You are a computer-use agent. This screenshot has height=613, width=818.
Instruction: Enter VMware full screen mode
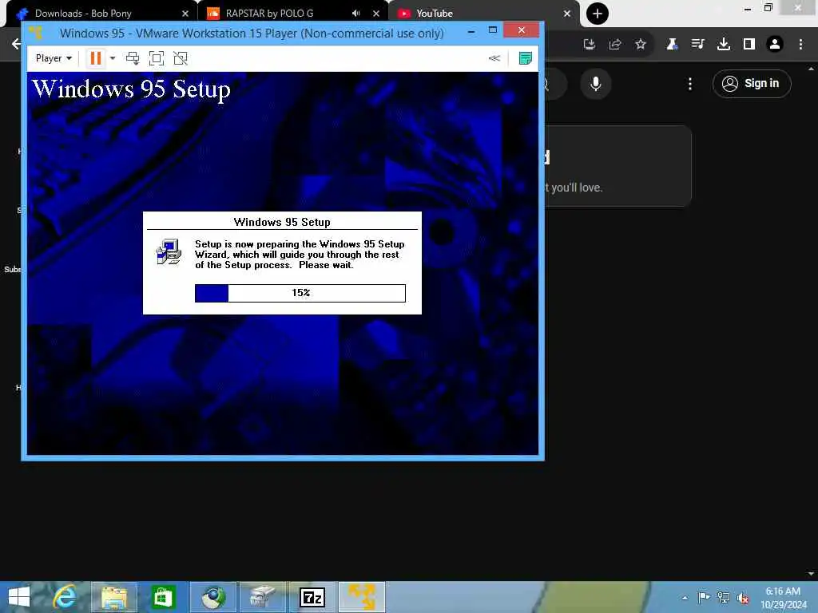[x=157, y=58]
